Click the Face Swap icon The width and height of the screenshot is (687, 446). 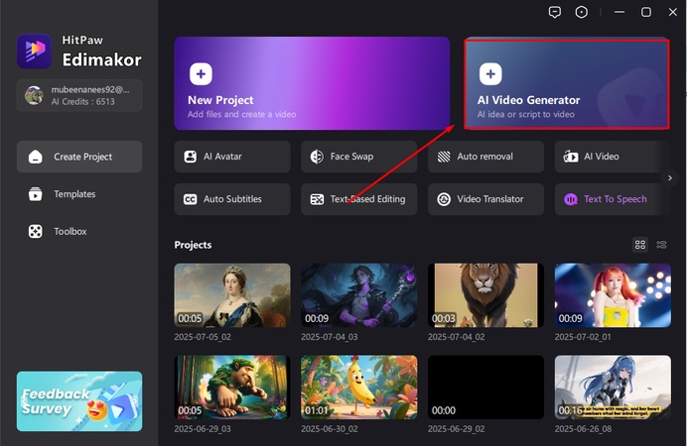pos(317,157)
